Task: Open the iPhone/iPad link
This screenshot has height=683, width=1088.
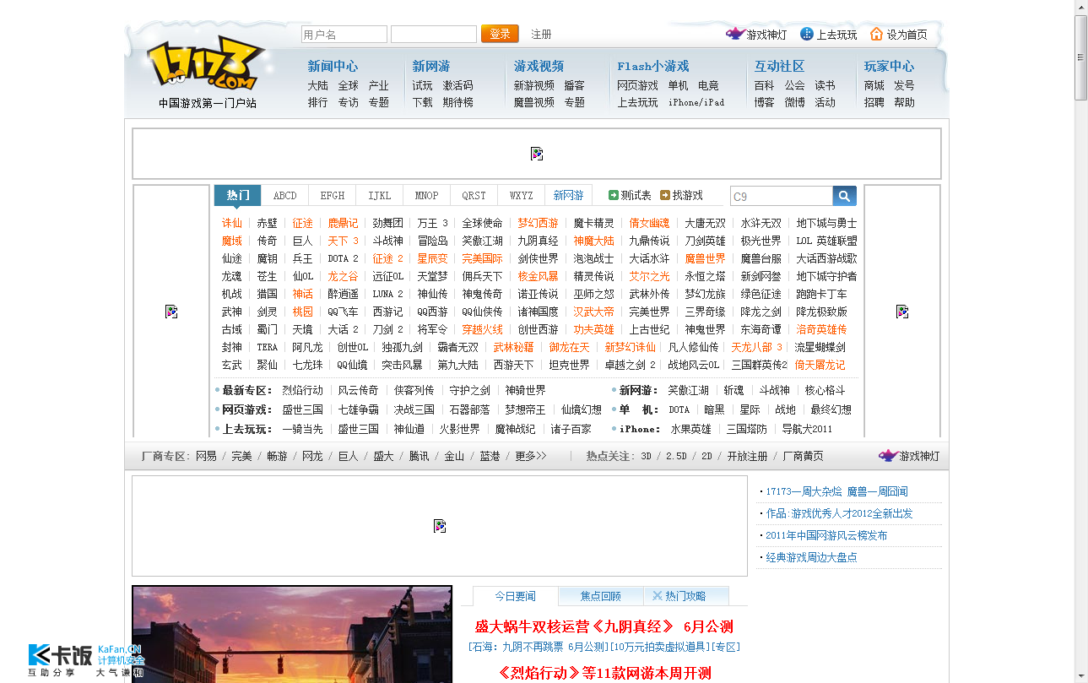Action: 696,102
